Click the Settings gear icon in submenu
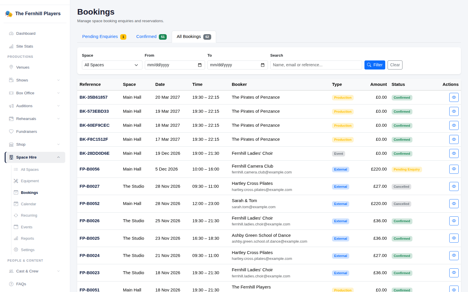Image resolution: width=468 pixels, height=292 pixels. (x=16, y=250)
